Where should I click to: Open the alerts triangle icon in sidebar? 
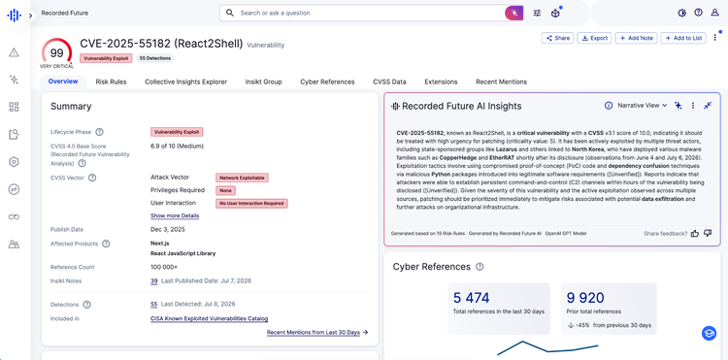click(14, 52)
